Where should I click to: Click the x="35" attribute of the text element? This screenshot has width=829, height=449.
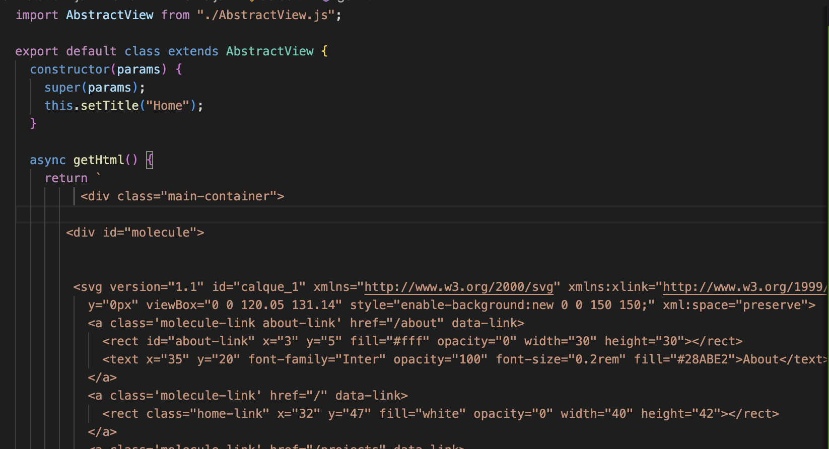[x=168, y=359]
